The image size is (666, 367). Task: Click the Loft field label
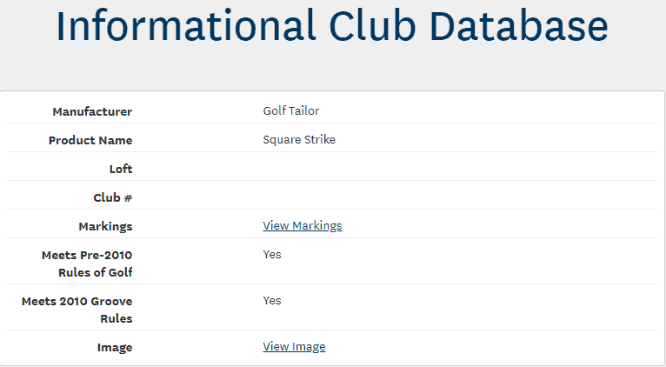tap(121, 169)
